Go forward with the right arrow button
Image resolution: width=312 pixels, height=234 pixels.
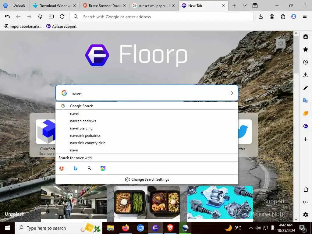coord(29,16)
